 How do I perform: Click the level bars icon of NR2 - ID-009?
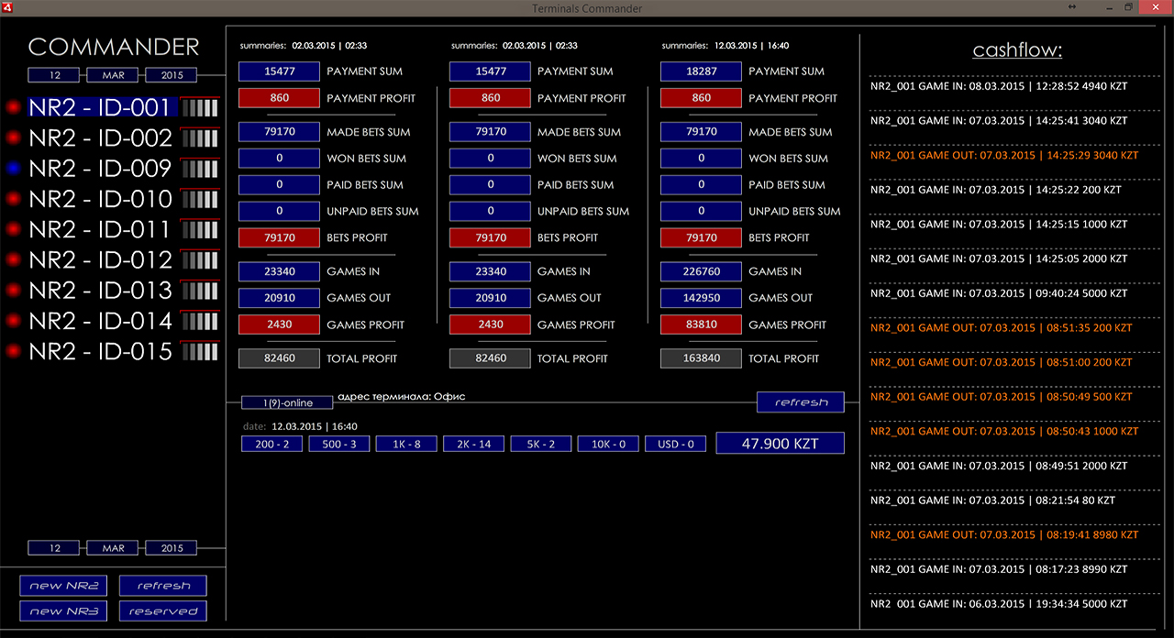pos(200,169)
